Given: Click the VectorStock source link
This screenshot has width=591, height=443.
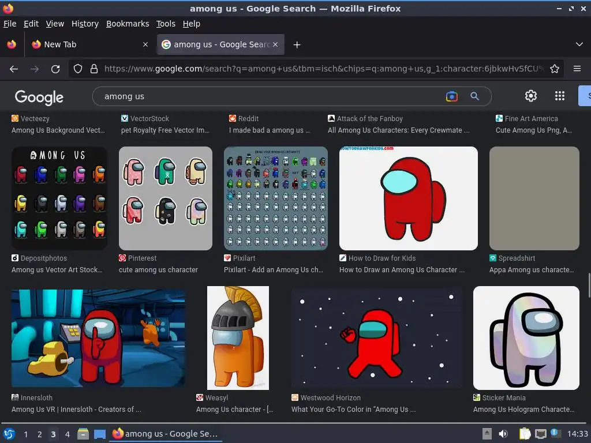Looking at the screenshot, I should [x=145, y=118].
